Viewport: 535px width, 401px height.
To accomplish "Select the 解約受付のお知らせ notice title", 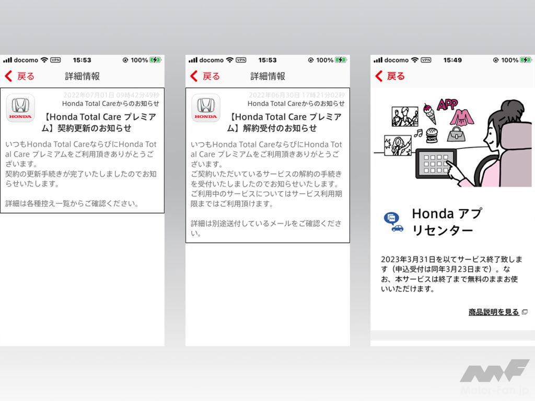I will [272, 123].
